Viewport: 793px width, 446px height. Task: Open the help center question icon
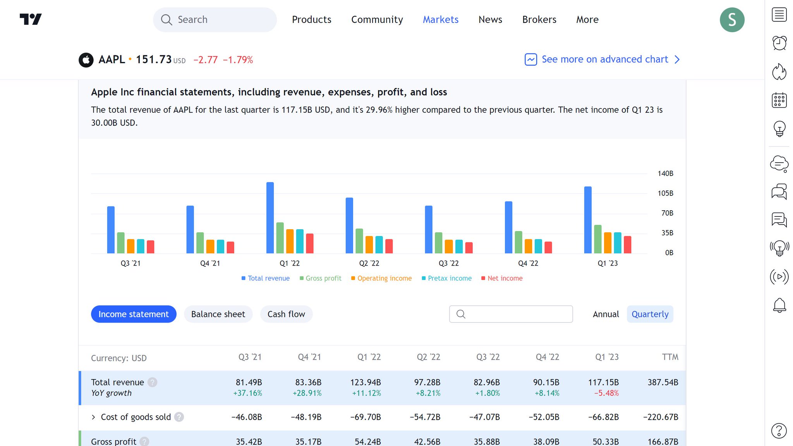[779, 431]
